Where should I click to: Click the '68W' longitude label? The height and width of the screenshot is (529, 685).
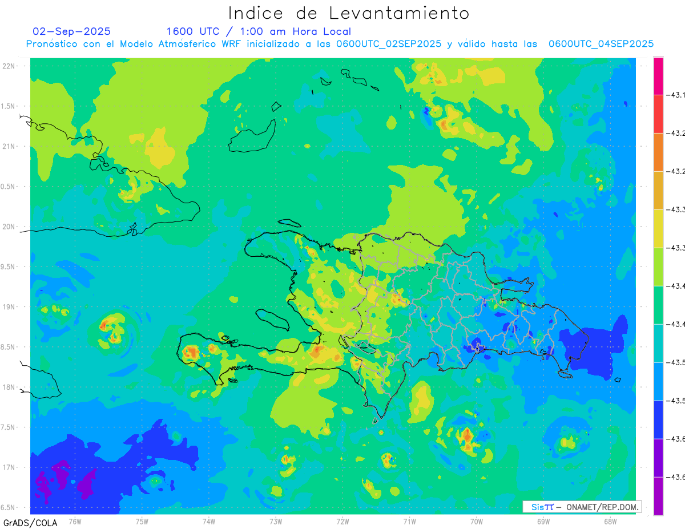point(610,521)
